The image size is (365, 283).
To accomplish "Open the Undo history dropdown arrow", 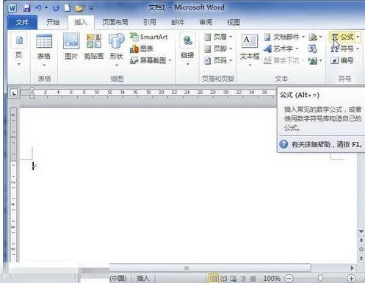I will point(46,8).
